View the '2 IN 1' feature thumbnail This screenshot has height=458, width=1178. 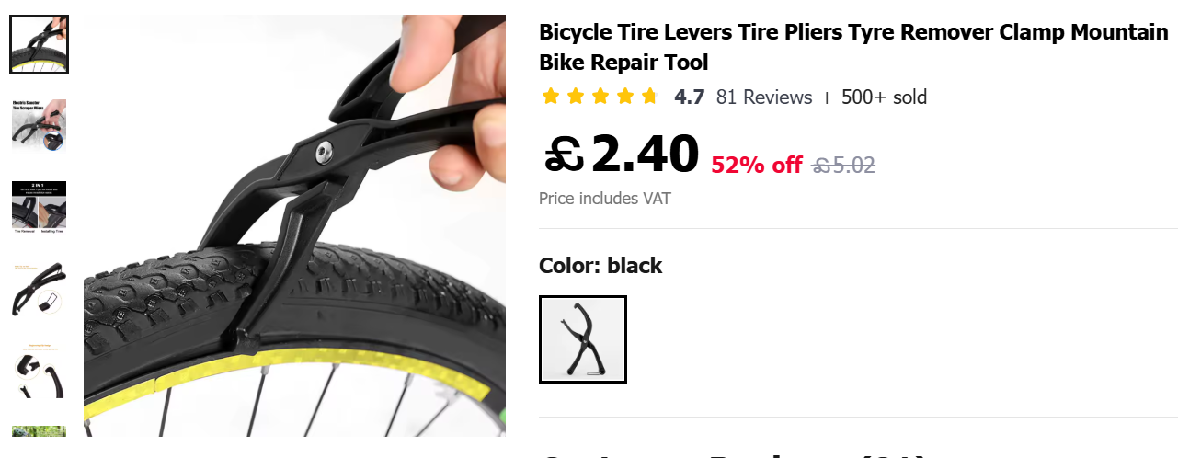[x=39, y=207]
